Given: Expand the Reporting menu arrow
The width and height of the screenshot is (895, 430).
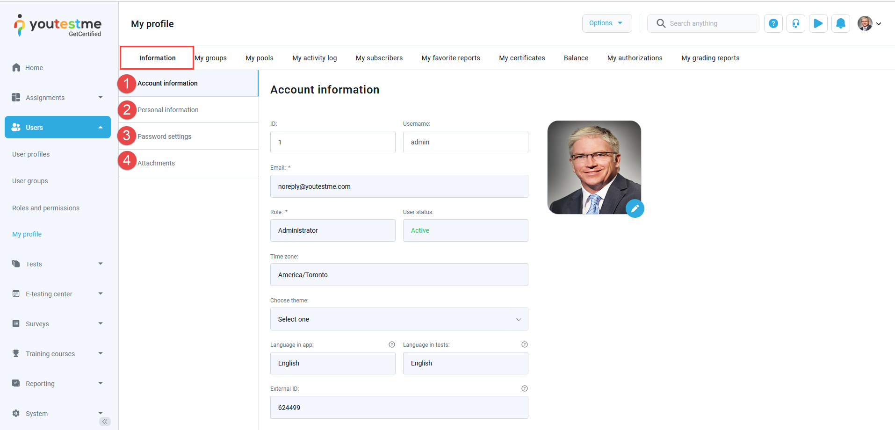Looking at the screenshot, I should (101, 383).
